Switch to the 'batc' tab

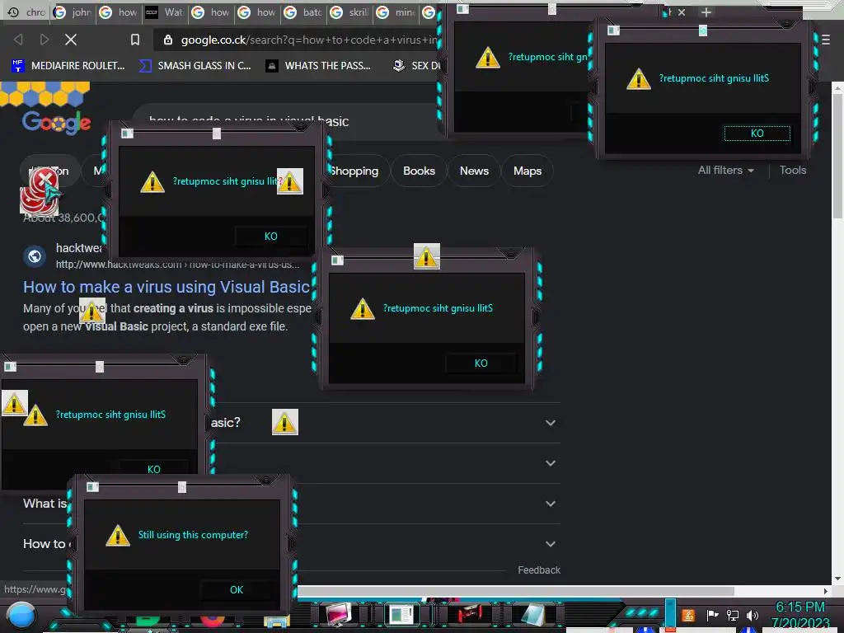tap(304, 12)
